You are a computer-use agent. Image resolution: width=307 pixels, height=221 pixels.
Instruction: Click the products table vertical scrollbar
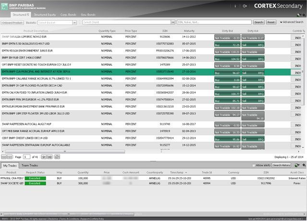point(303,72)
